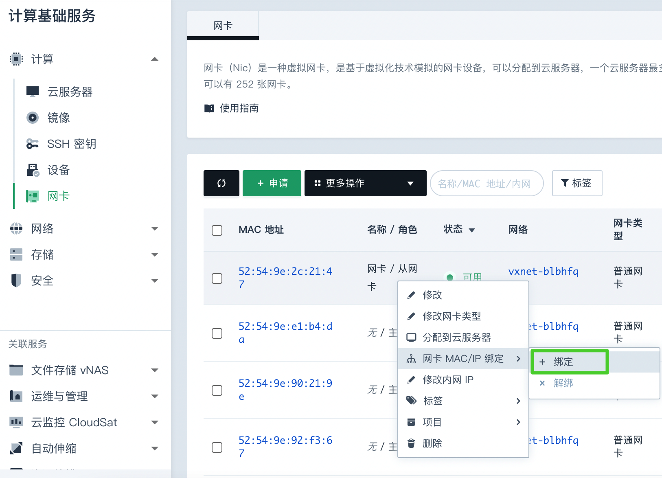Choose 修改内网 IP menu item
Screen dimensions: 662x478
[x=463, y=380]
